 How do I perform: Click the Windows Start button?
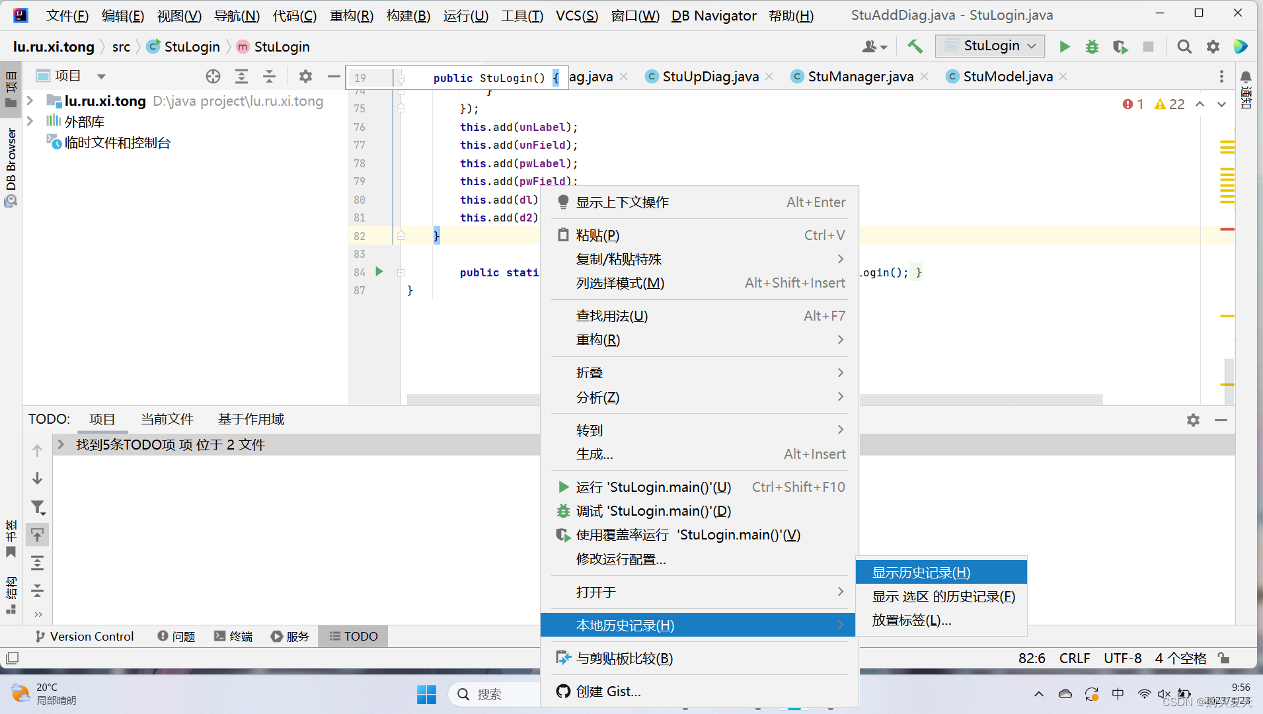tap(426, 694)
